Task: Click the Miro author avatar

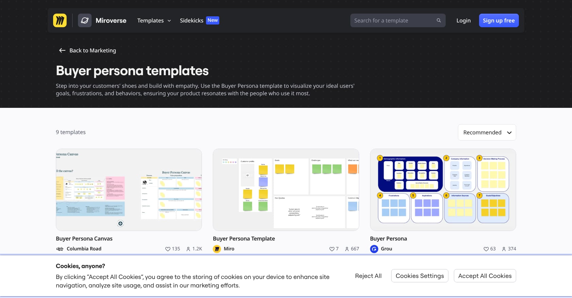Action: (217, 249)
